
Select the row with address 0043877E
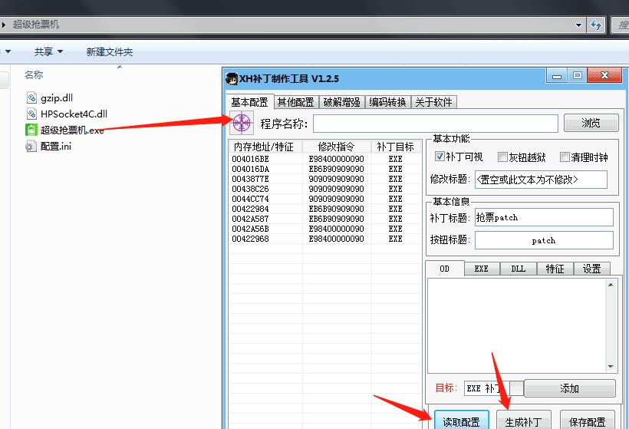point(325,179)
